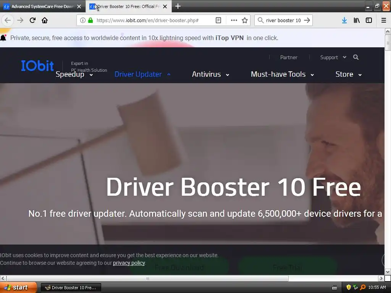Click the keyboard icon in taskbar
This screenshot has height=293, width=391.
[x=334, y=288]
